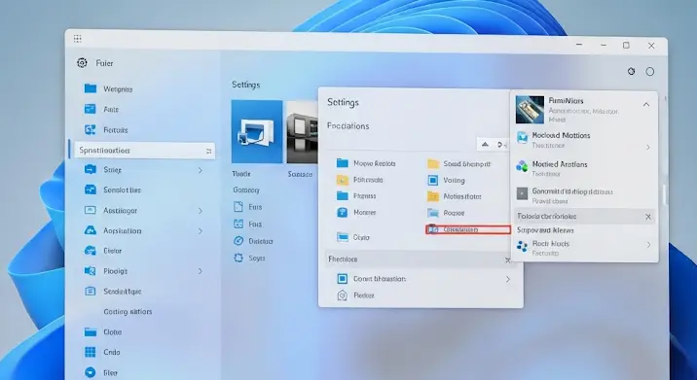Click the circle icon at top right
697x380 pixels.
[x=650, y=72]
